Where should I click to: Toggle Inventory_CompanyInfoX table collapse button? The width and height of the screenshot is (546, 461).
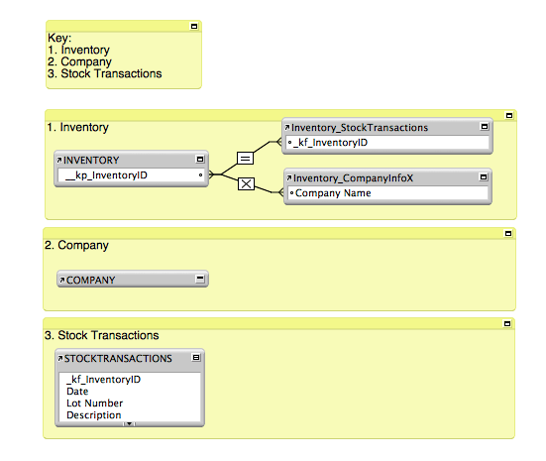click(484, 177)
